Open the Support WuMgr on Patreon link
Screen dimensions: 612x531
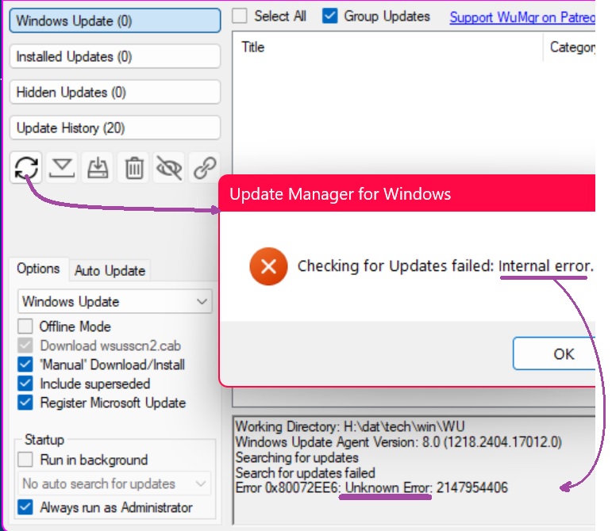coord(522,17)
